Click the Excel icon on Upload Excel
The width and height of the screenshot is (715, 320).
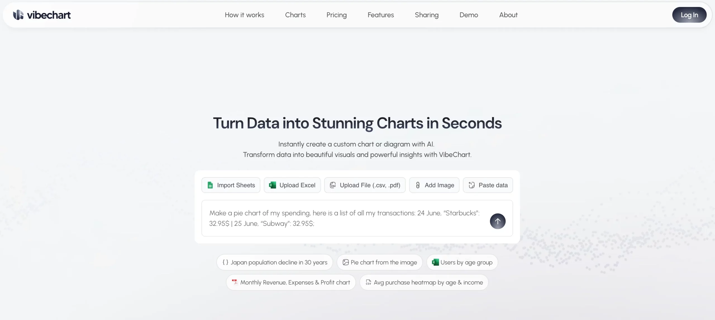coord(272,185)
